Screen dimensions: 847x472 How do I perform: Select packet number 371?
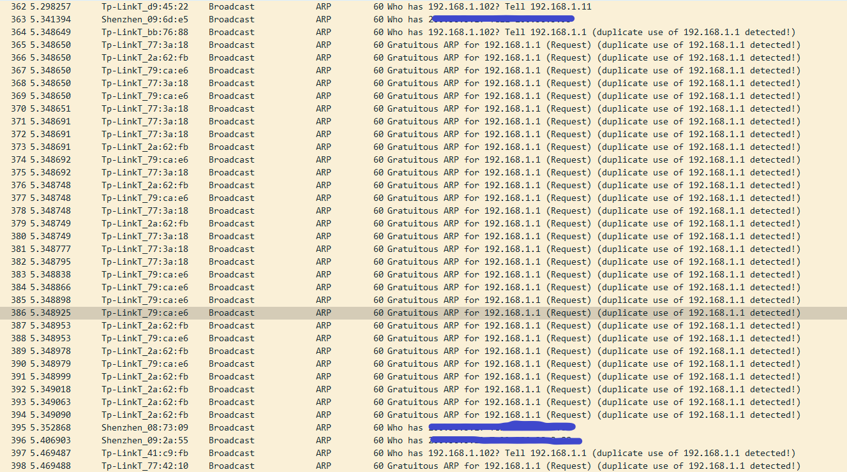pyautogui.click(x=423, y=121)
